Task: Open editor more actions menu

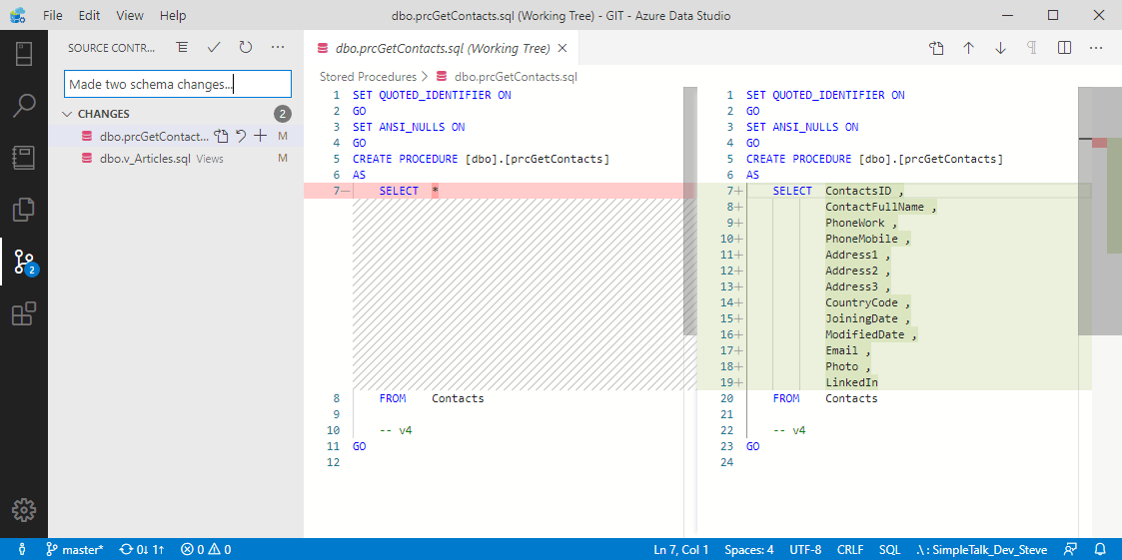Action: (x=1096, y=48)
